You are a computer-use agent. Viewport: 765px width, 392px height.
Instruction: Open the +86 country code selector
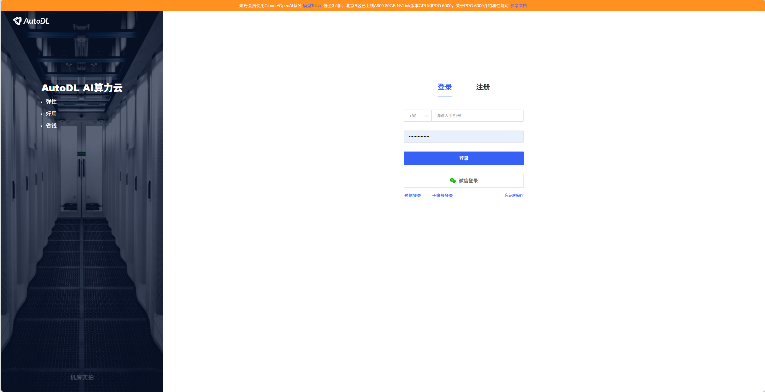click(x=413, y=116)
